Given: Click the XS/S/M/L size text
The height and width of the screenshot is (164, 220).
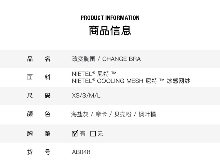Looking at the screenshot, I should pyautogui.click(x=86, y=96).
